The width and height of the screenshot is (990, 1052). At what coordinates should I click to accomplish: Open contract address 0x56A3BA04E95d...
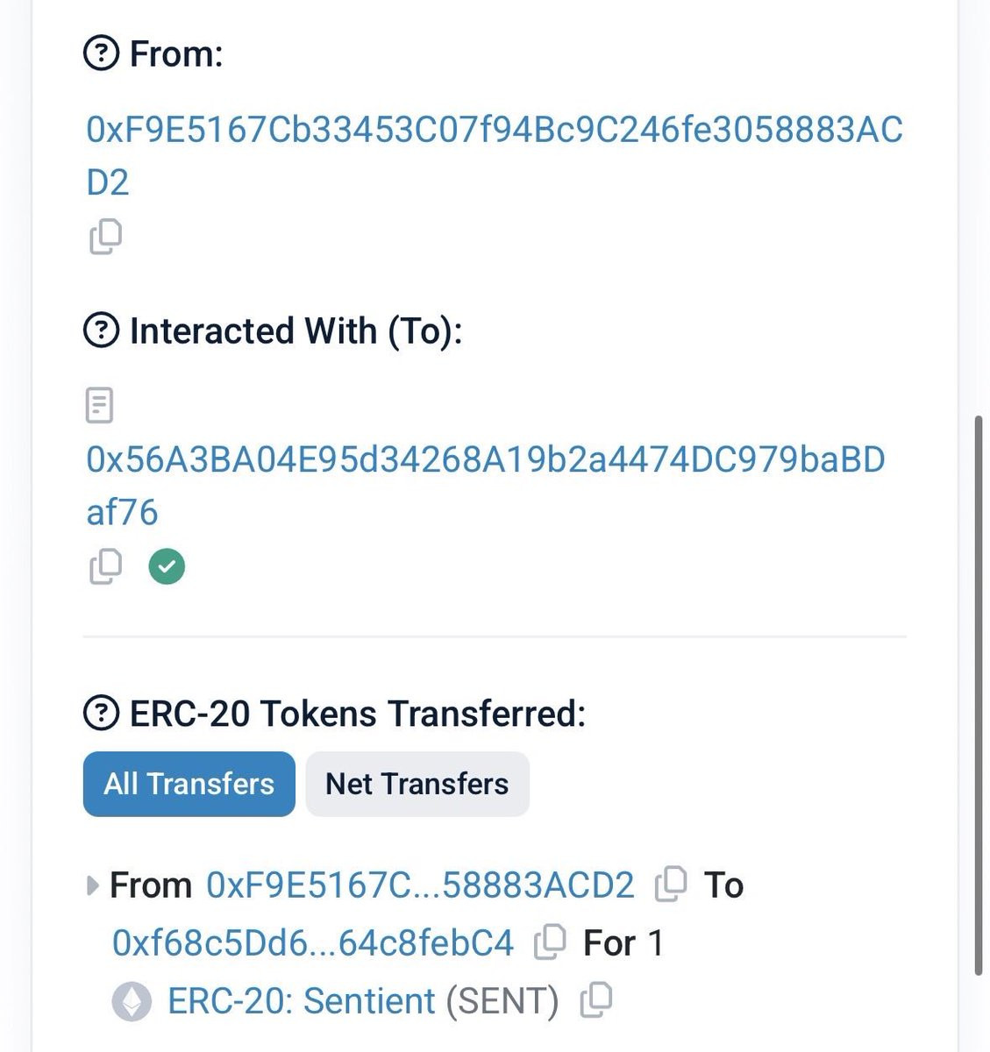[486, 486]
